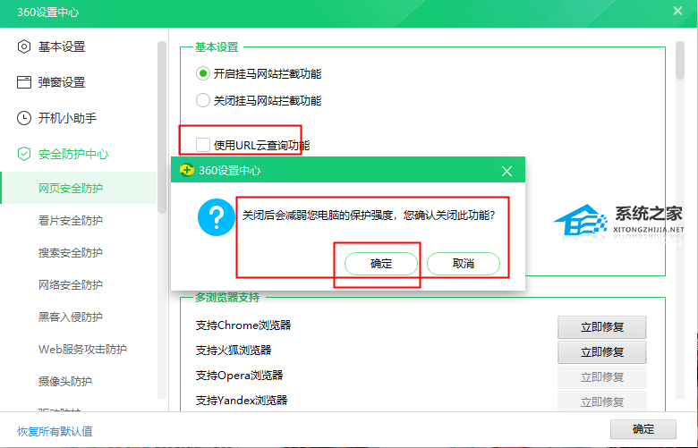Click 立即修复 for 火狐浏览器
The width and height of the screenshot is (698, 448).
[602, 352]
